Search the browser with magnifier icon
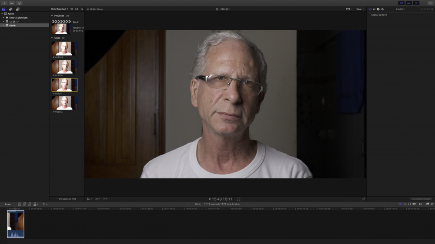The height and width of the screenshot is (244, 435). point(82,9)
